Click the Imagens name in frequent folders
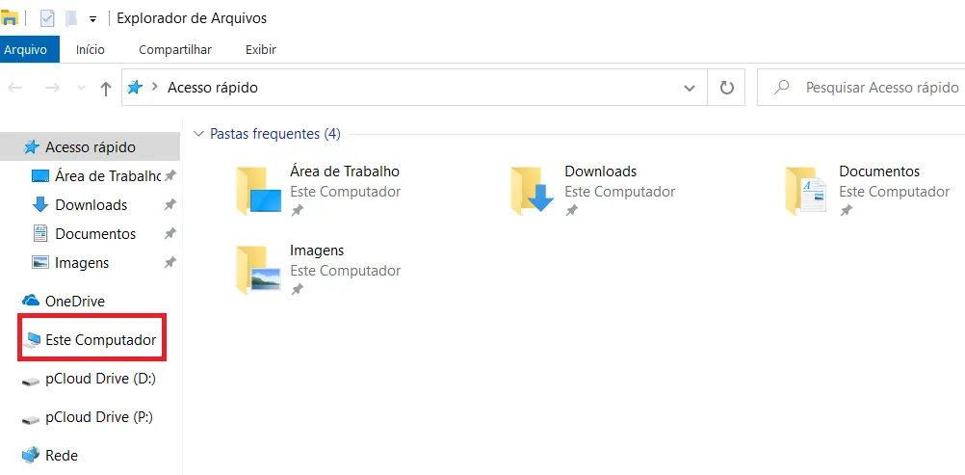Screen dimensions: 965x475 317,251
